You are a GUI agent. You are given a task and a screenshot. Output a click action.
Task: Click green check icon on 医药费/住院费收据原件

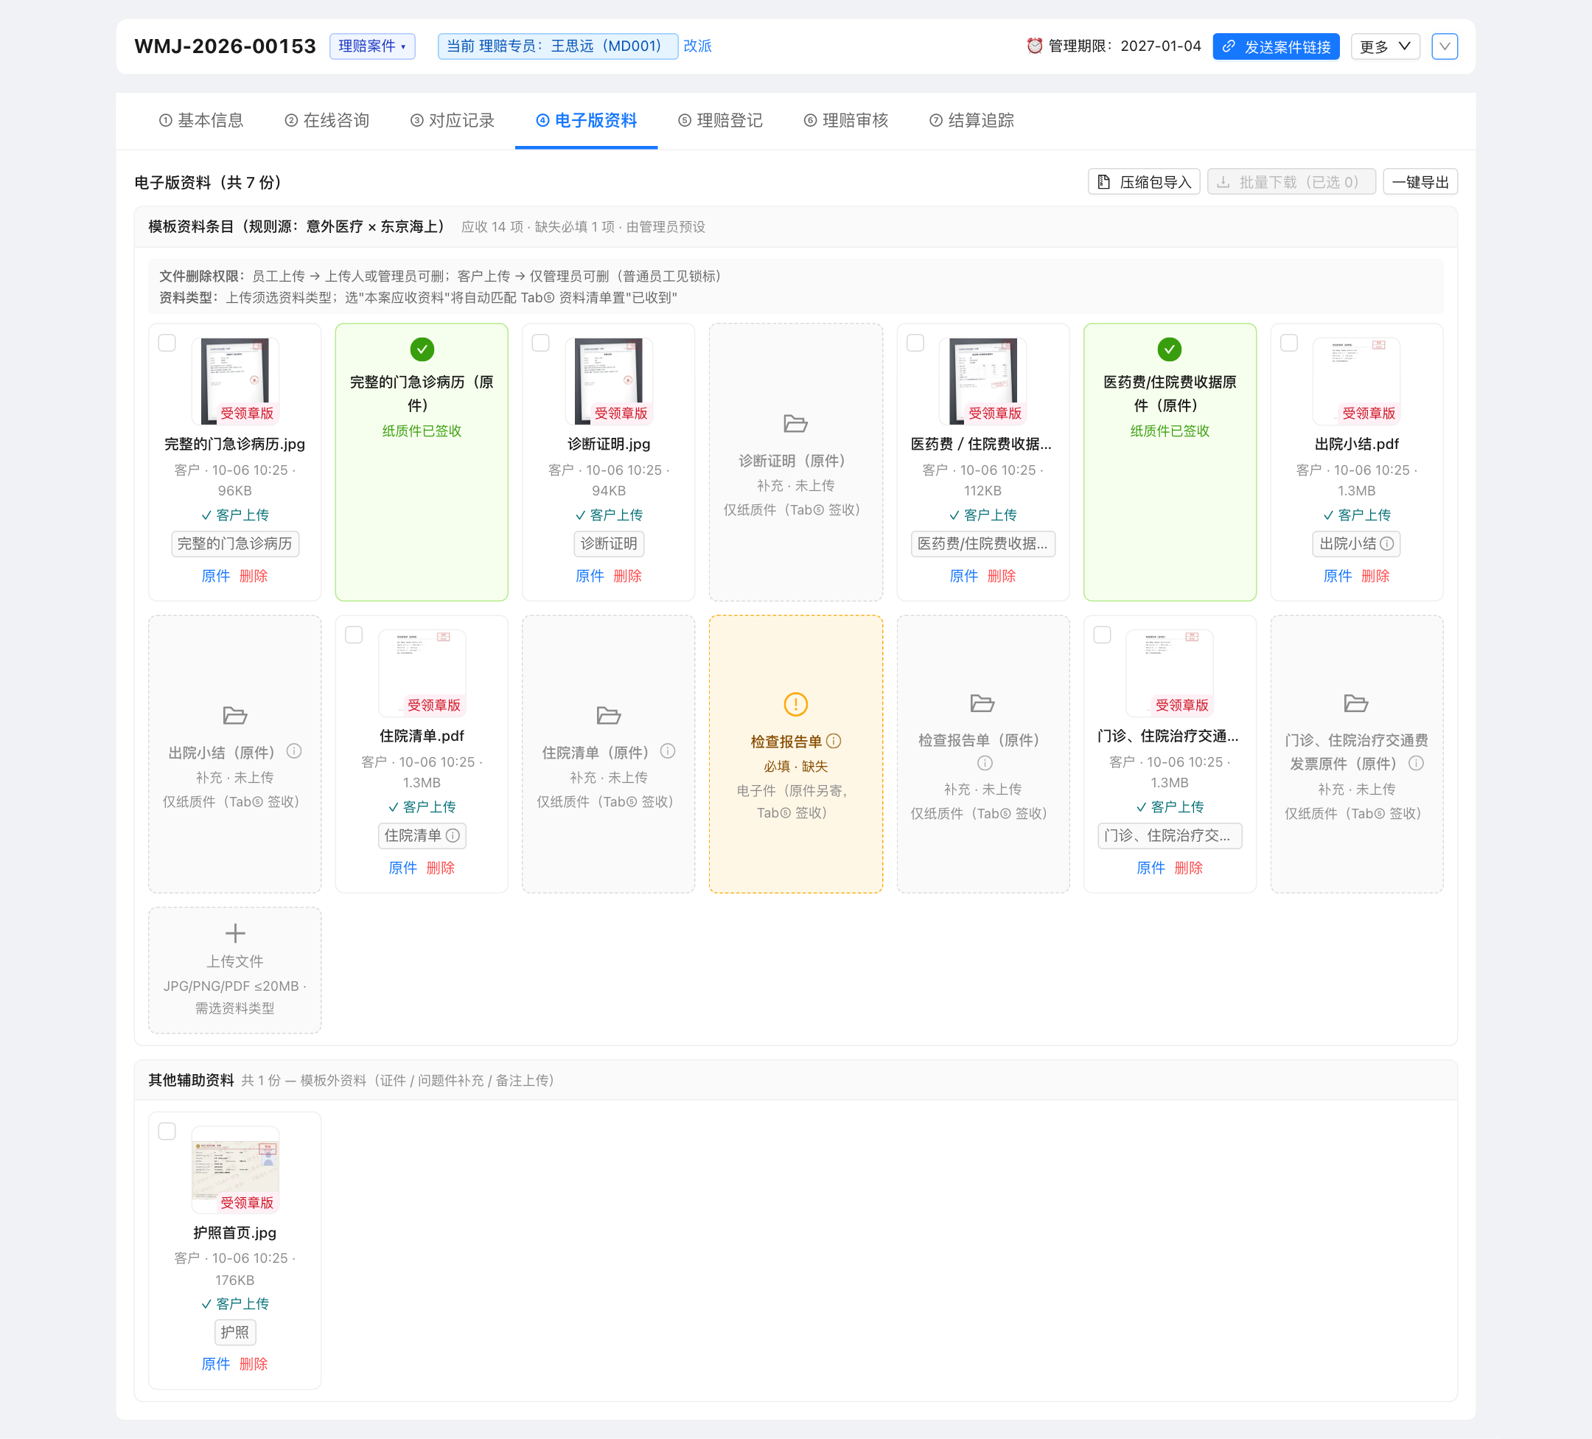1170,349
